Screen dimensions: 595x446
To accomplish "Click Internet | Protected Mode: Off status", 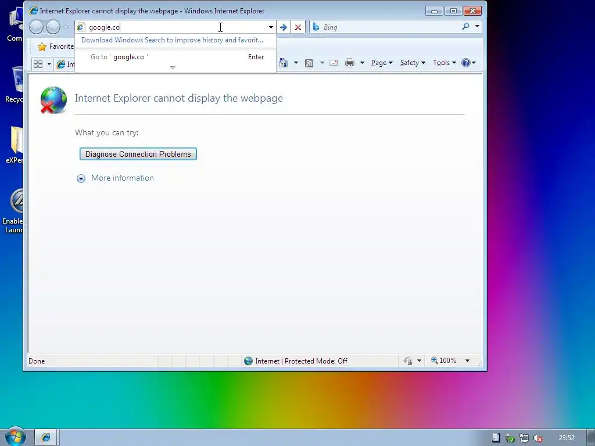I will (302, 361).
